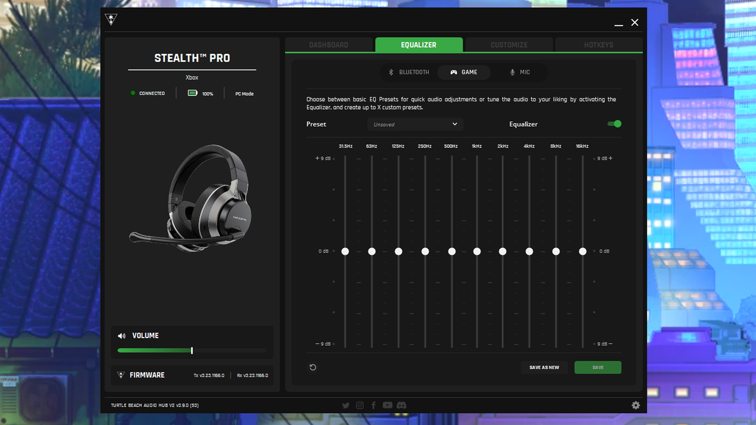Screen dimensions: 756x425
Task: Click the 31.5Hz band slider knob
Action: pos(345,251)
